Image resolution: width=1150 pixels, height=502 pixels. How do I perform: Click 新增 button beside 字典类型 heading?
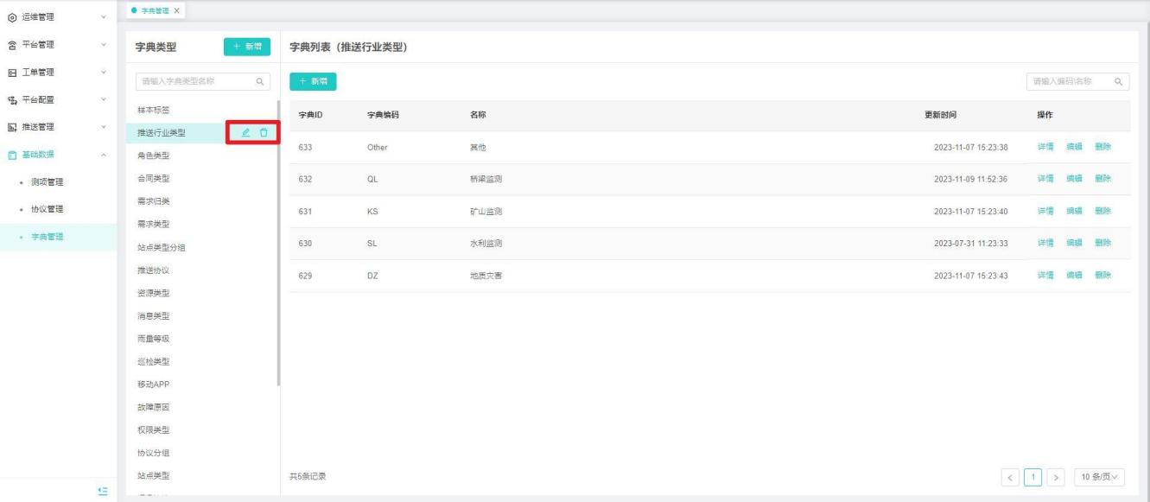247,48
